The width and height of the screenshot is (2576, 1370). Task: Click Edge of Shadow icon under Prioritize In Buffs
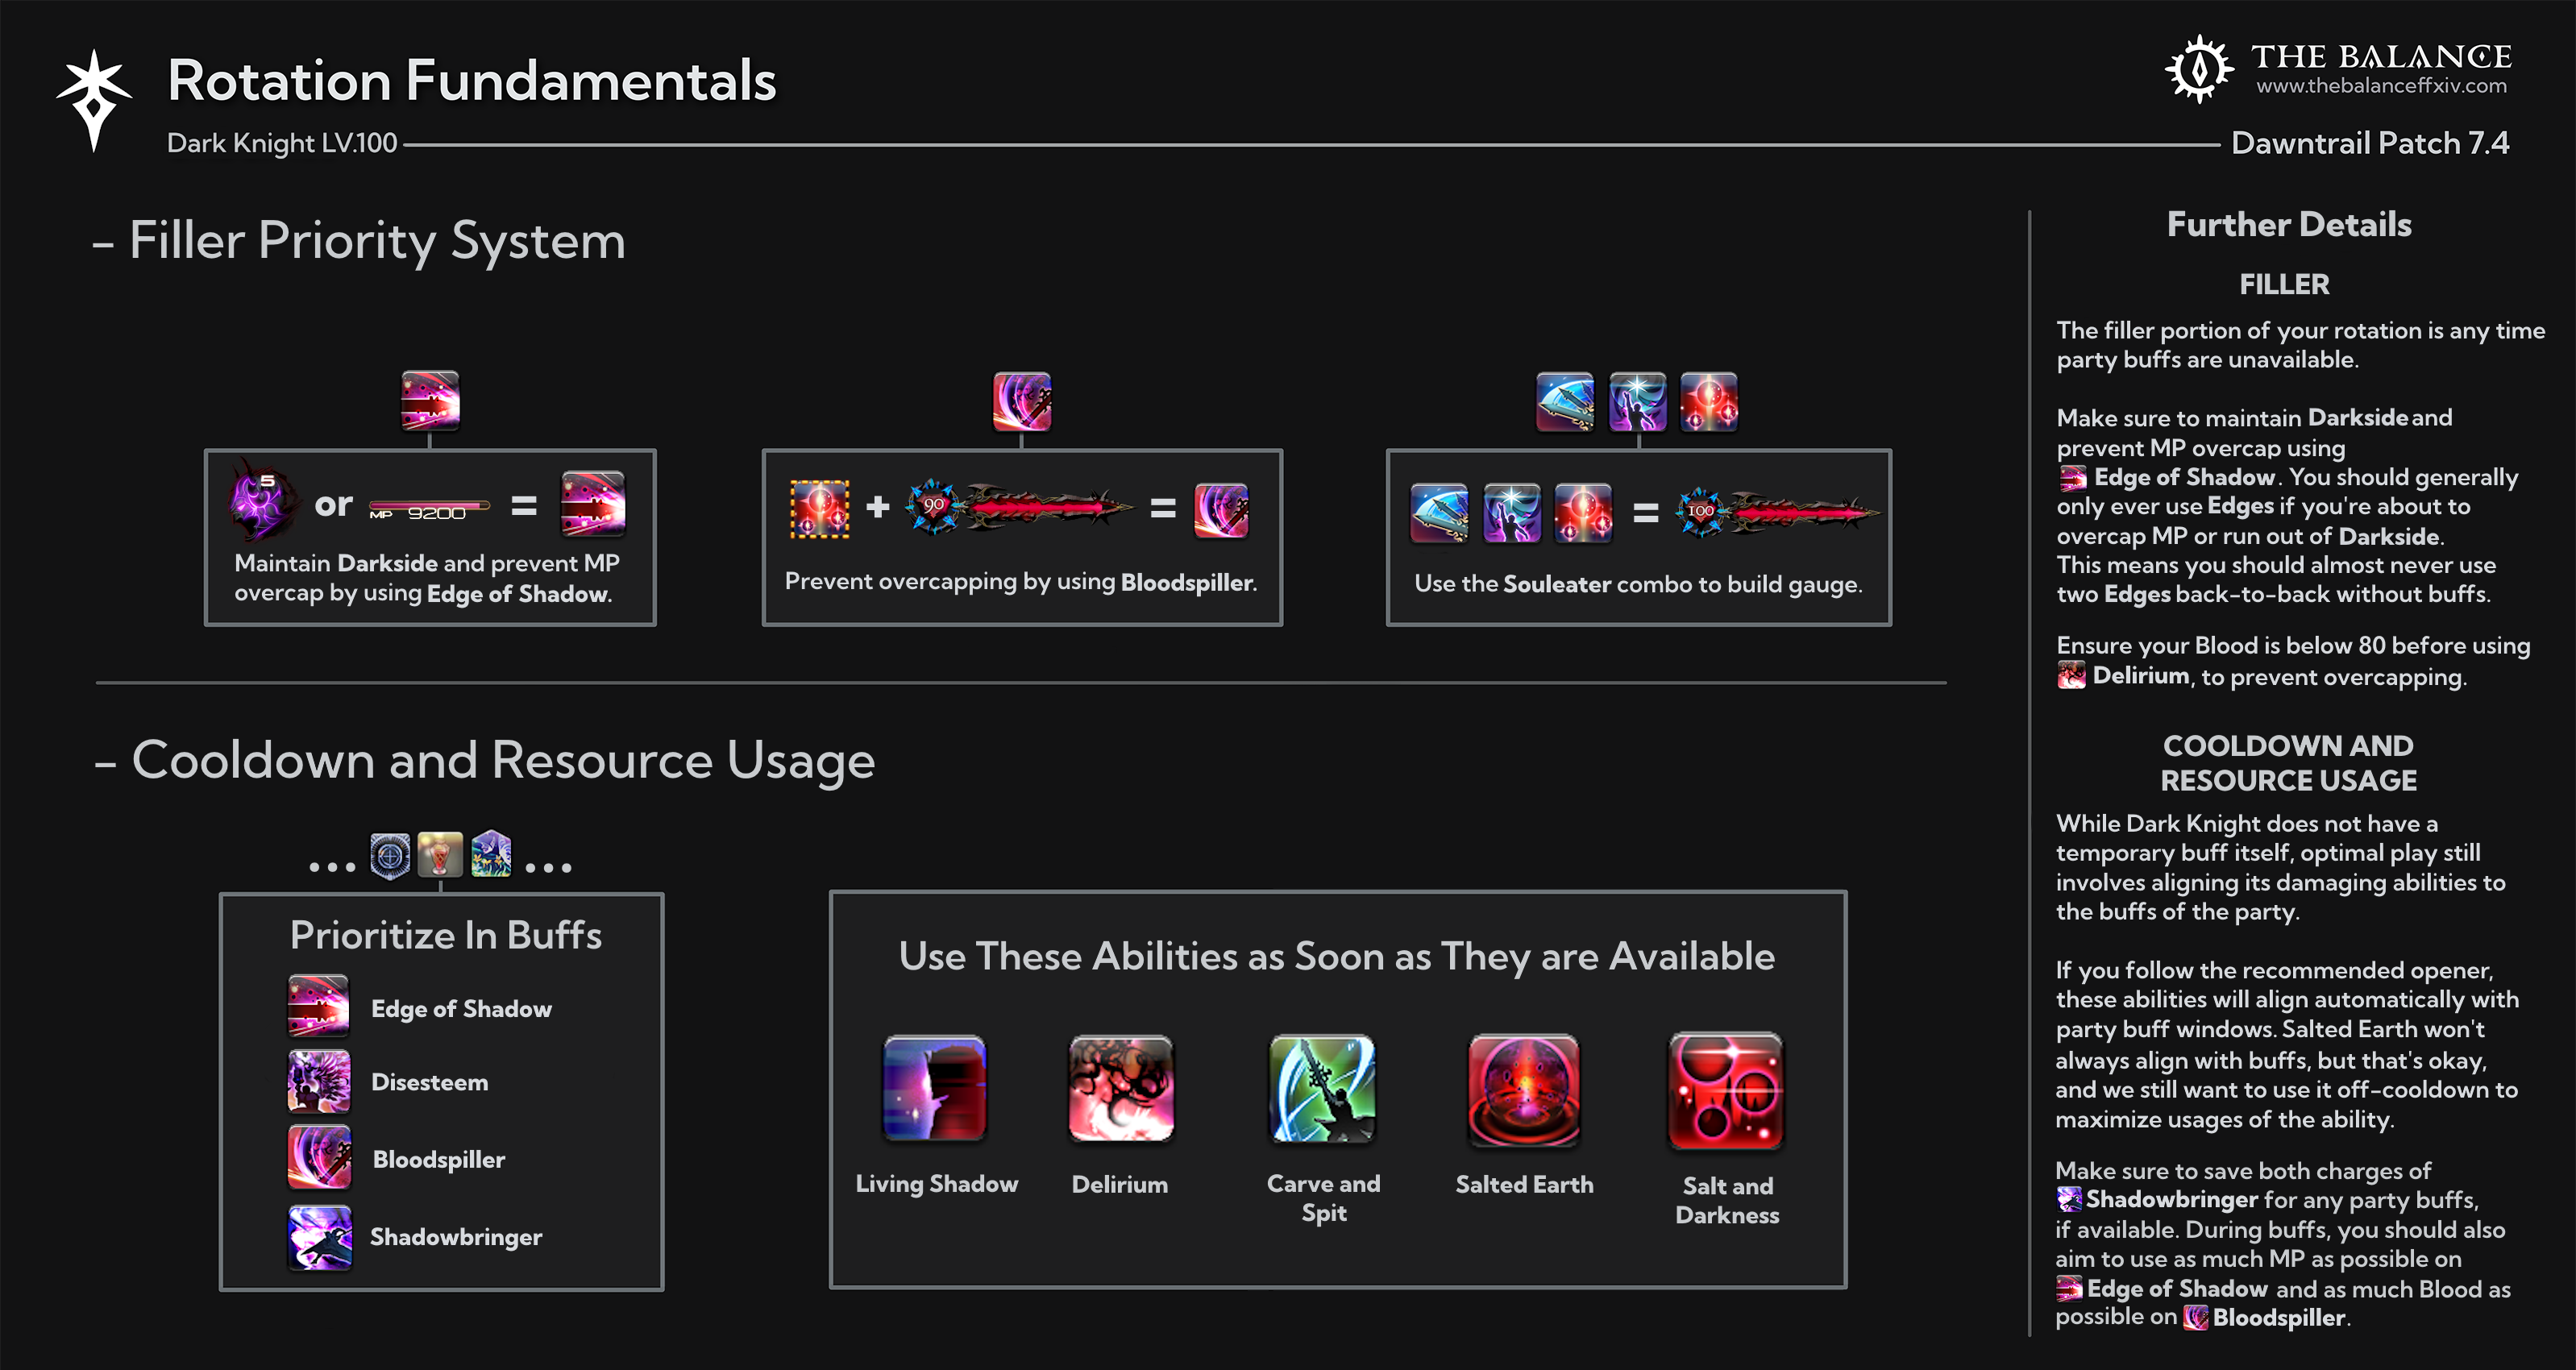click(x=319, y=1005)
